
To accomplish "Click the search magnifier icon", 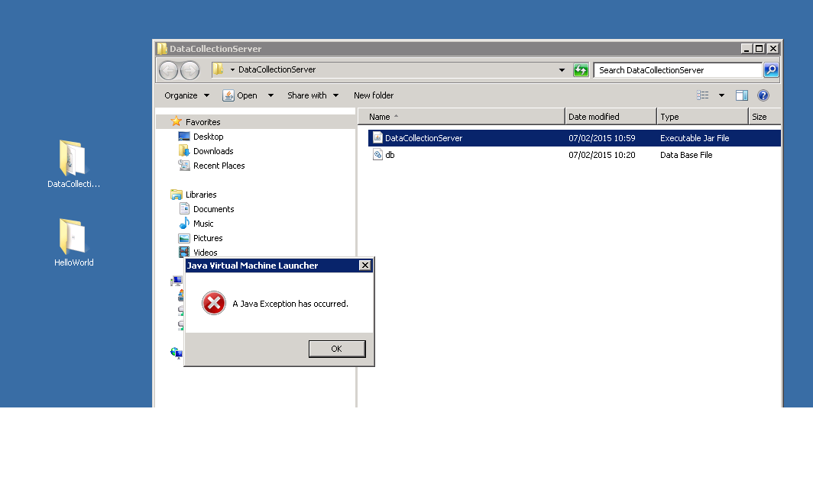I will click(x=771, y=70).
